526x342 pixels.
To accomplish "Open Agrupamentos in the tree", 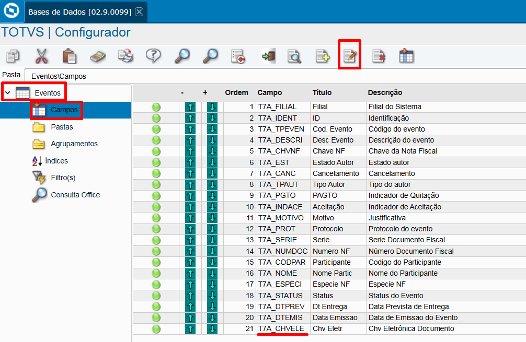I will 74,144.
